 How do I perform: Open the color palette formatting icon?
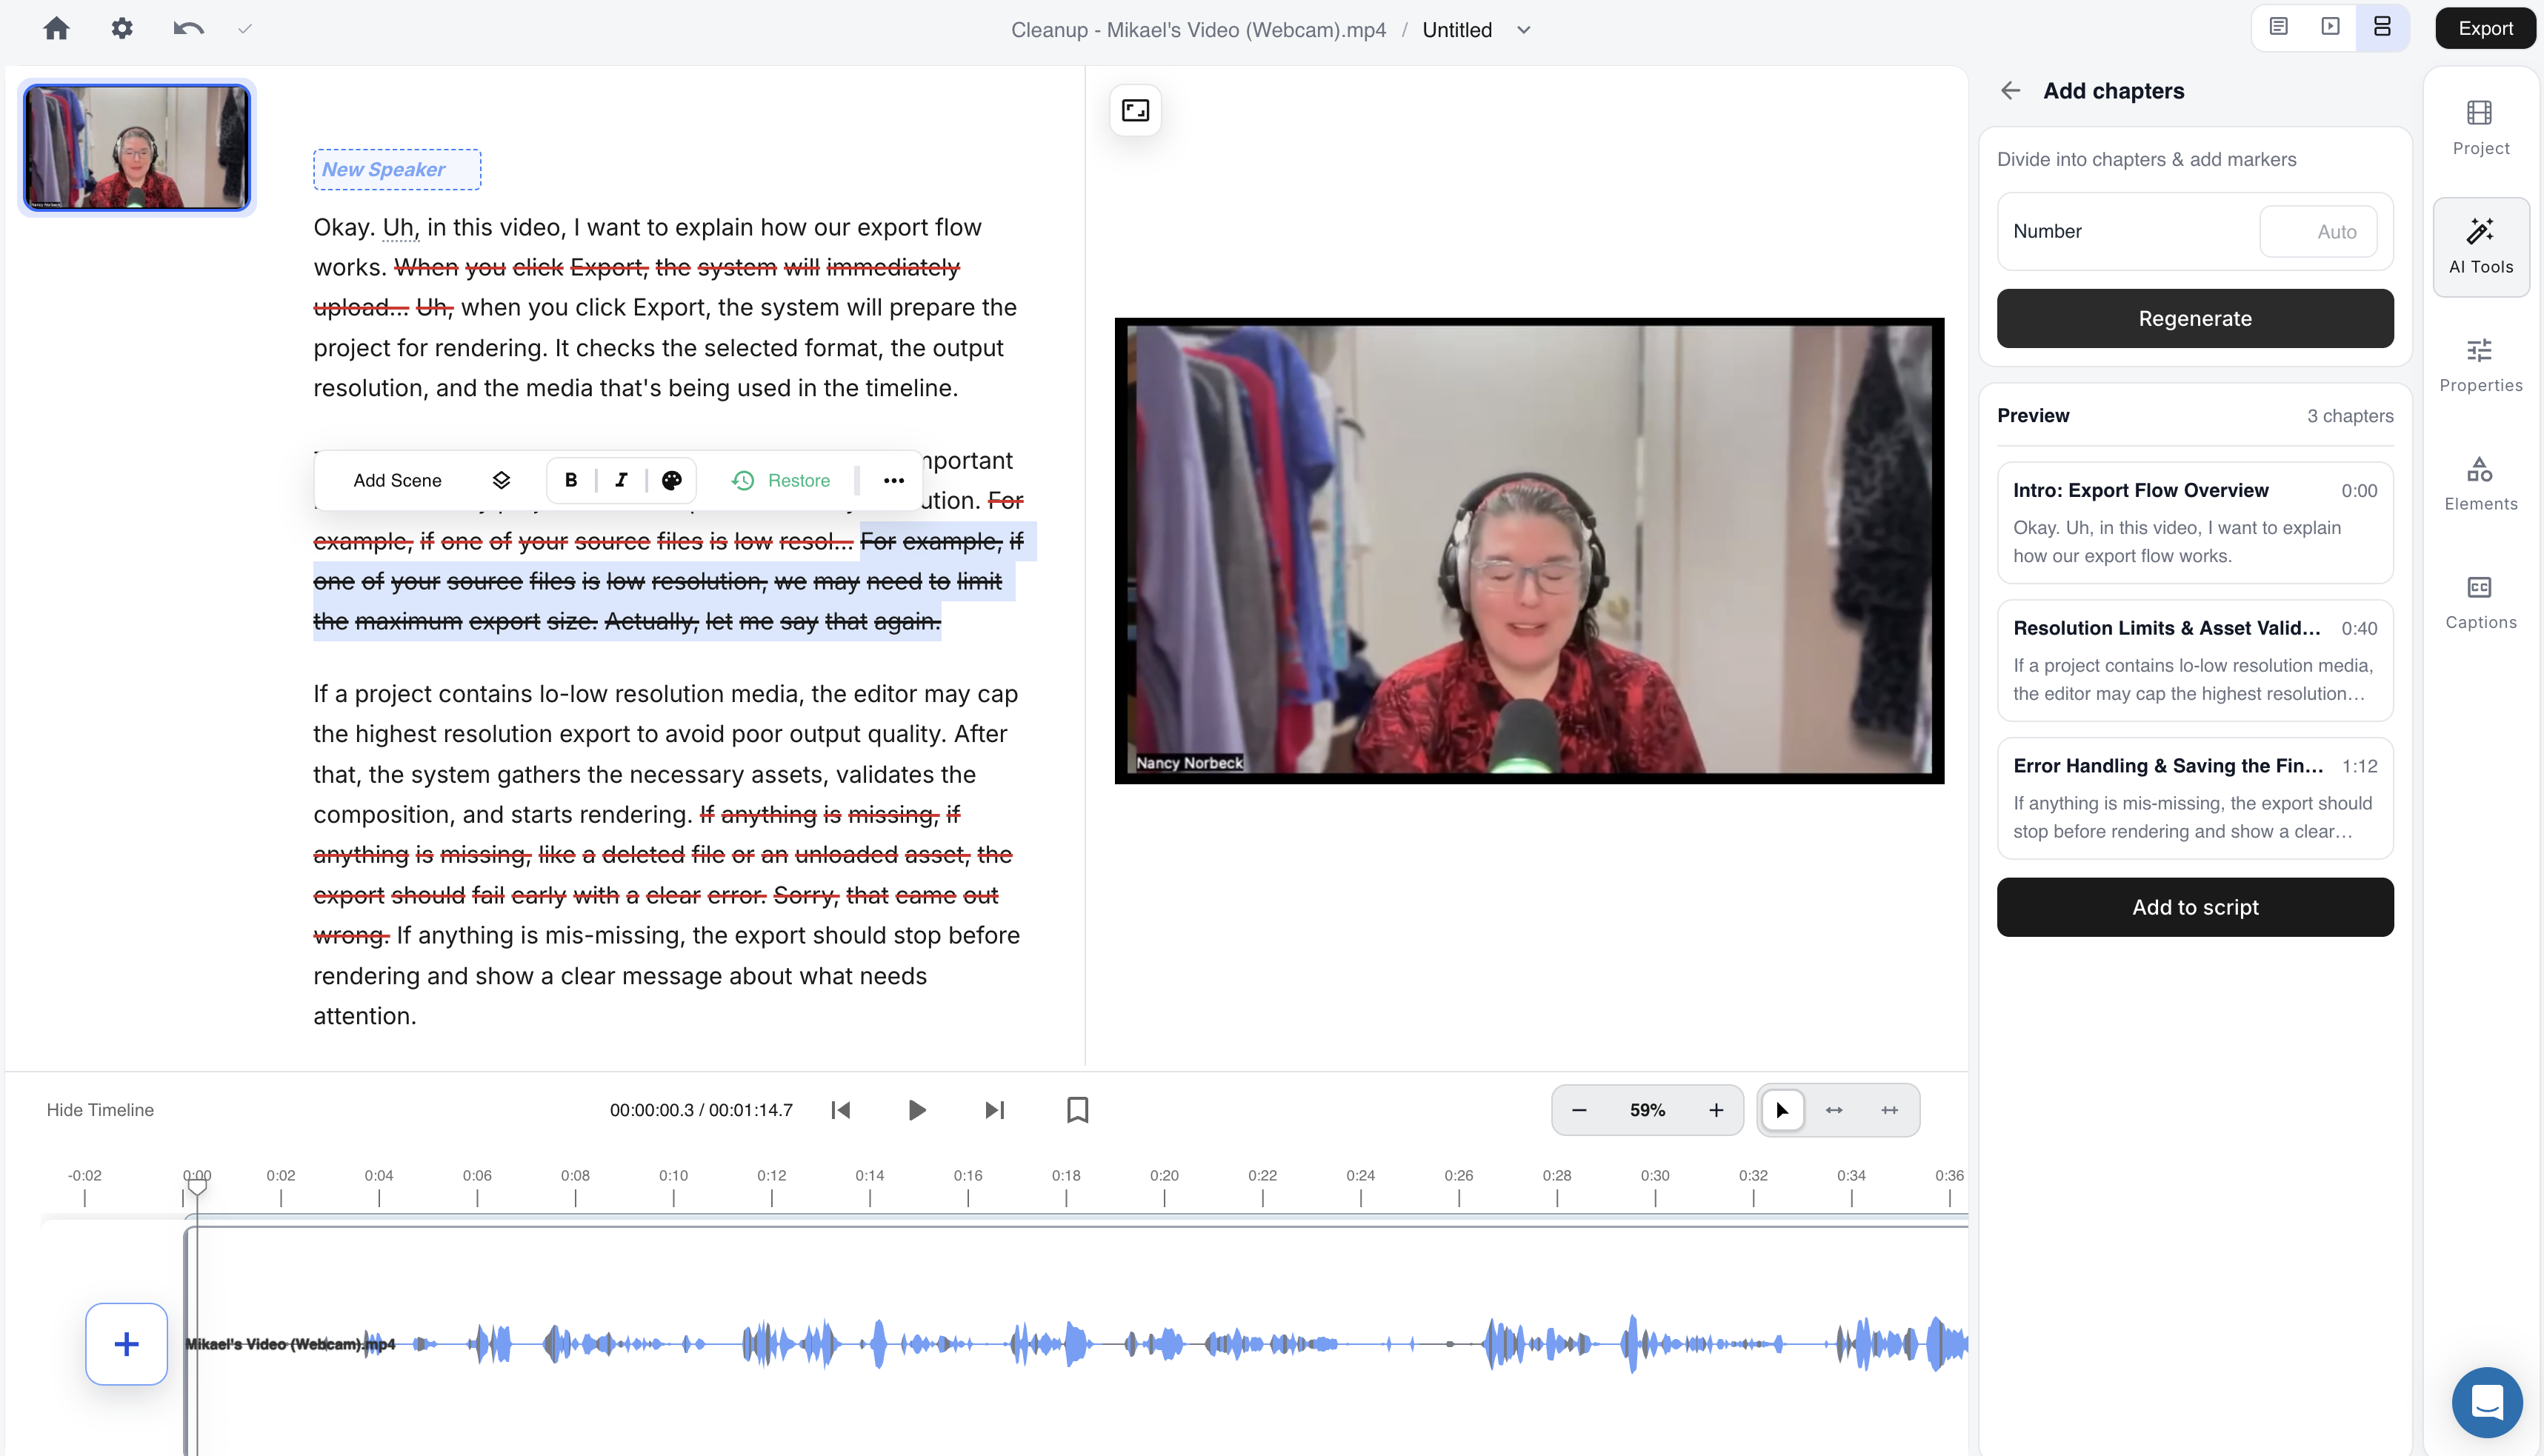(x=672, y=480)
